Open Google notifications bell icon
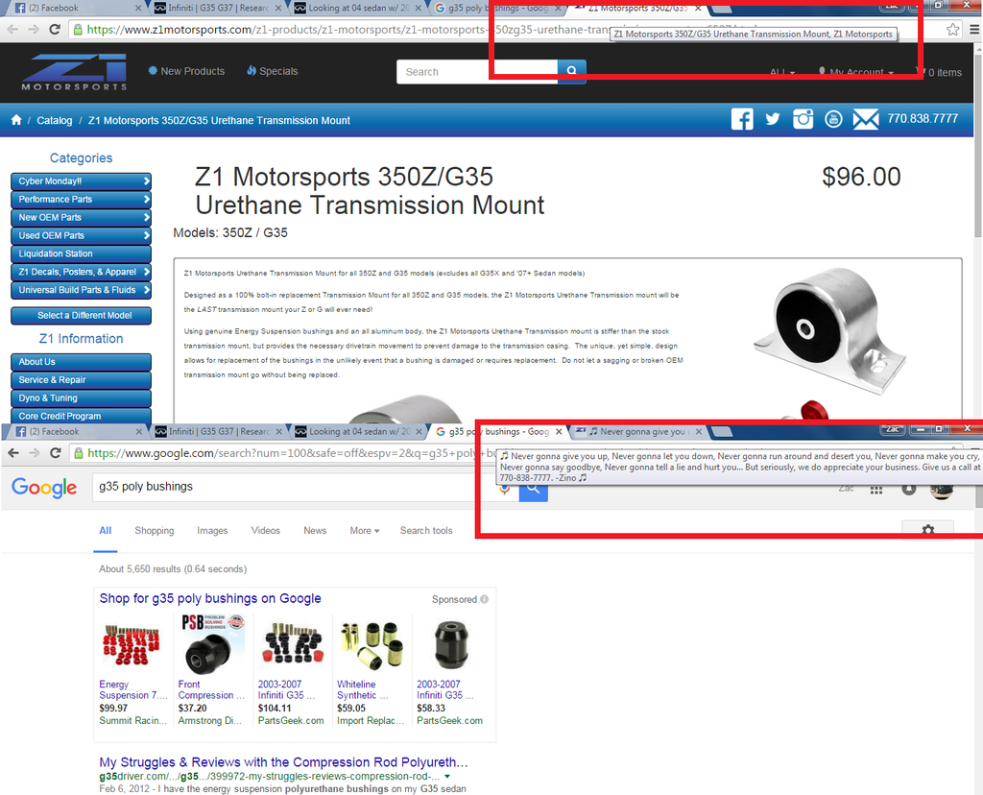This screenshot has height=795, width=983. click(x=908, y=489)
